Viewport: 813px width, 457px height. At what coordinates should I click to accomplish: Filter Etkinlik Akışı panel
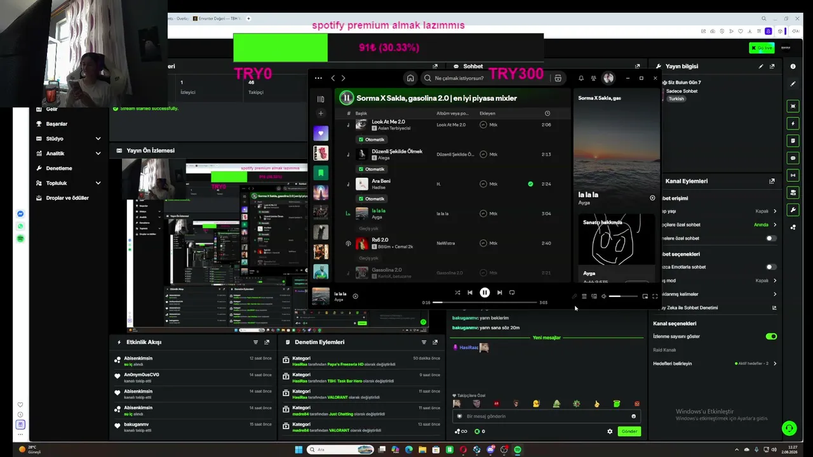coord(256,342)
